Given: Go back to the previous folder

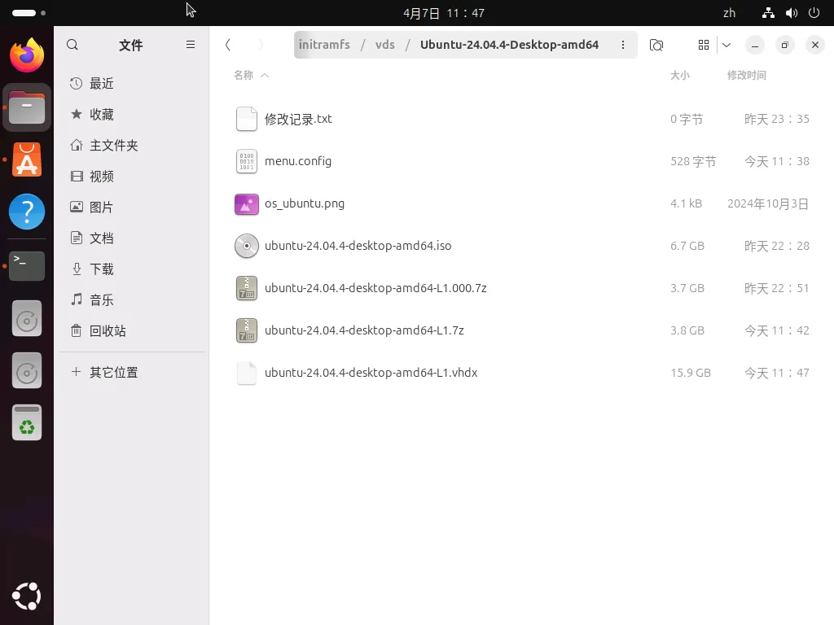Looking at the screenshot, I should coord(228,45).
